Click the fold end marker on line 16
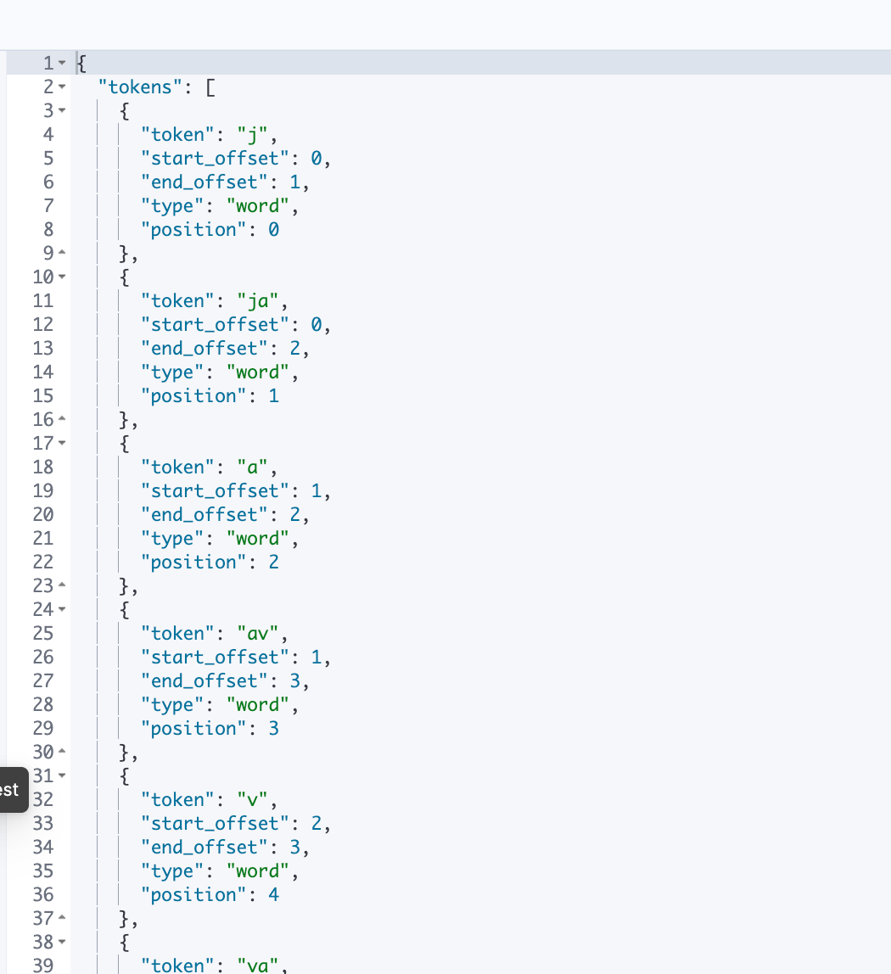Viewport: 891px width, 974px height. (x=61, y=419)
